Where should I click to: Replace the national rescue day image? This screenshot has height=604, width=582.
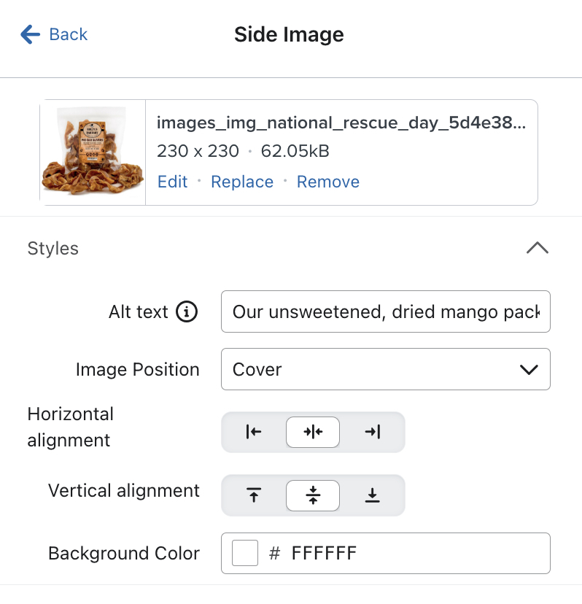click(x=242, y=182)
